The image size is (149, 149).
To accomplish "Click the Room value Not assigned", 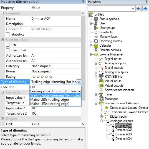I will pos(55,71).
